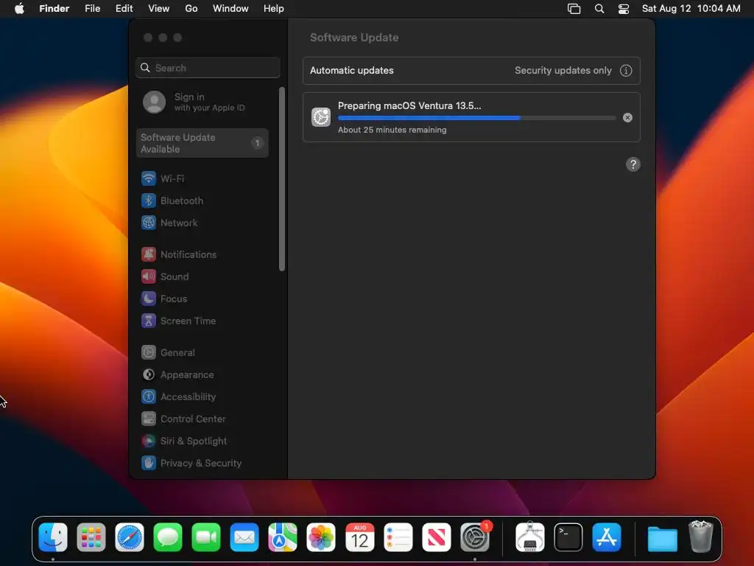Image resolution: width=754 pixels, height=566 pixels.
Task: Open Spotlight search in menu bar
Action: (x=599, y=9)
